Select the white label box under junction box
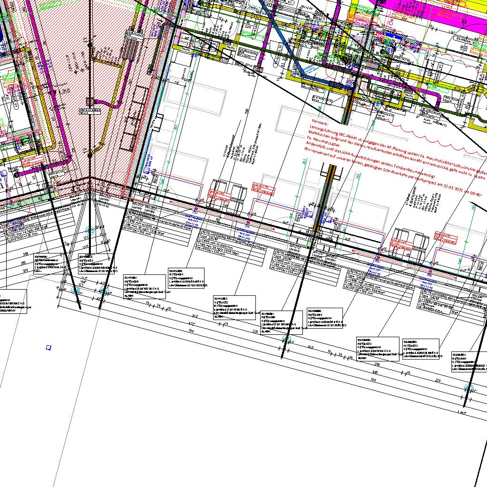This screenshot has height=487, width=487. click(90, 111)
